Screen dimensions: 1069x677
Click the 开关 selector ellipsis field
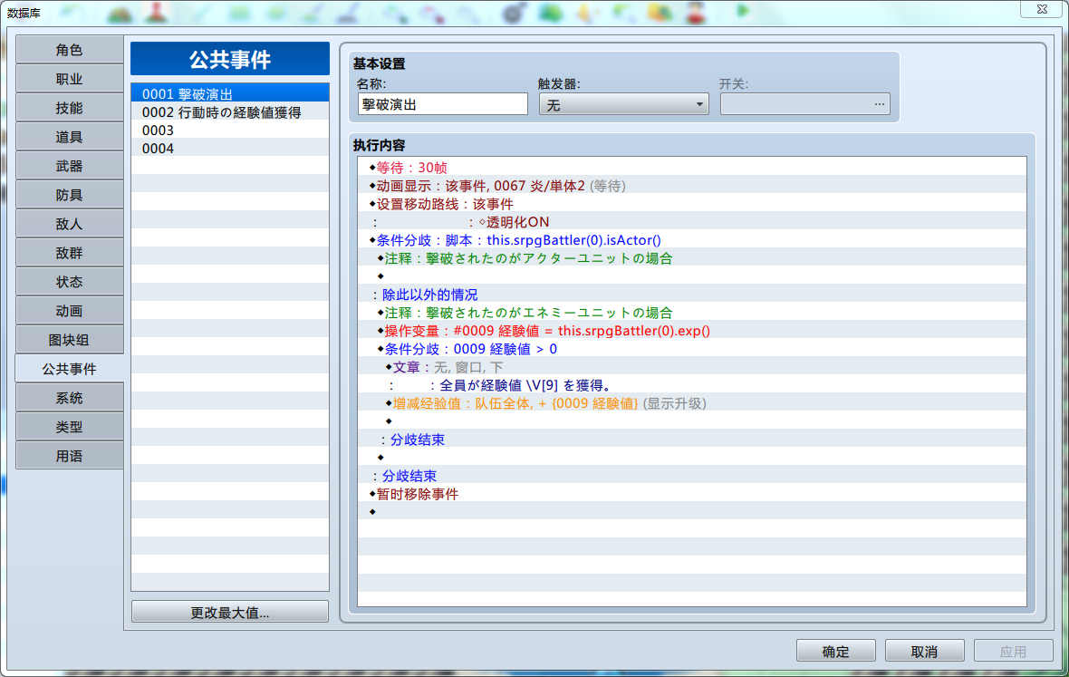tap(804, 104)
